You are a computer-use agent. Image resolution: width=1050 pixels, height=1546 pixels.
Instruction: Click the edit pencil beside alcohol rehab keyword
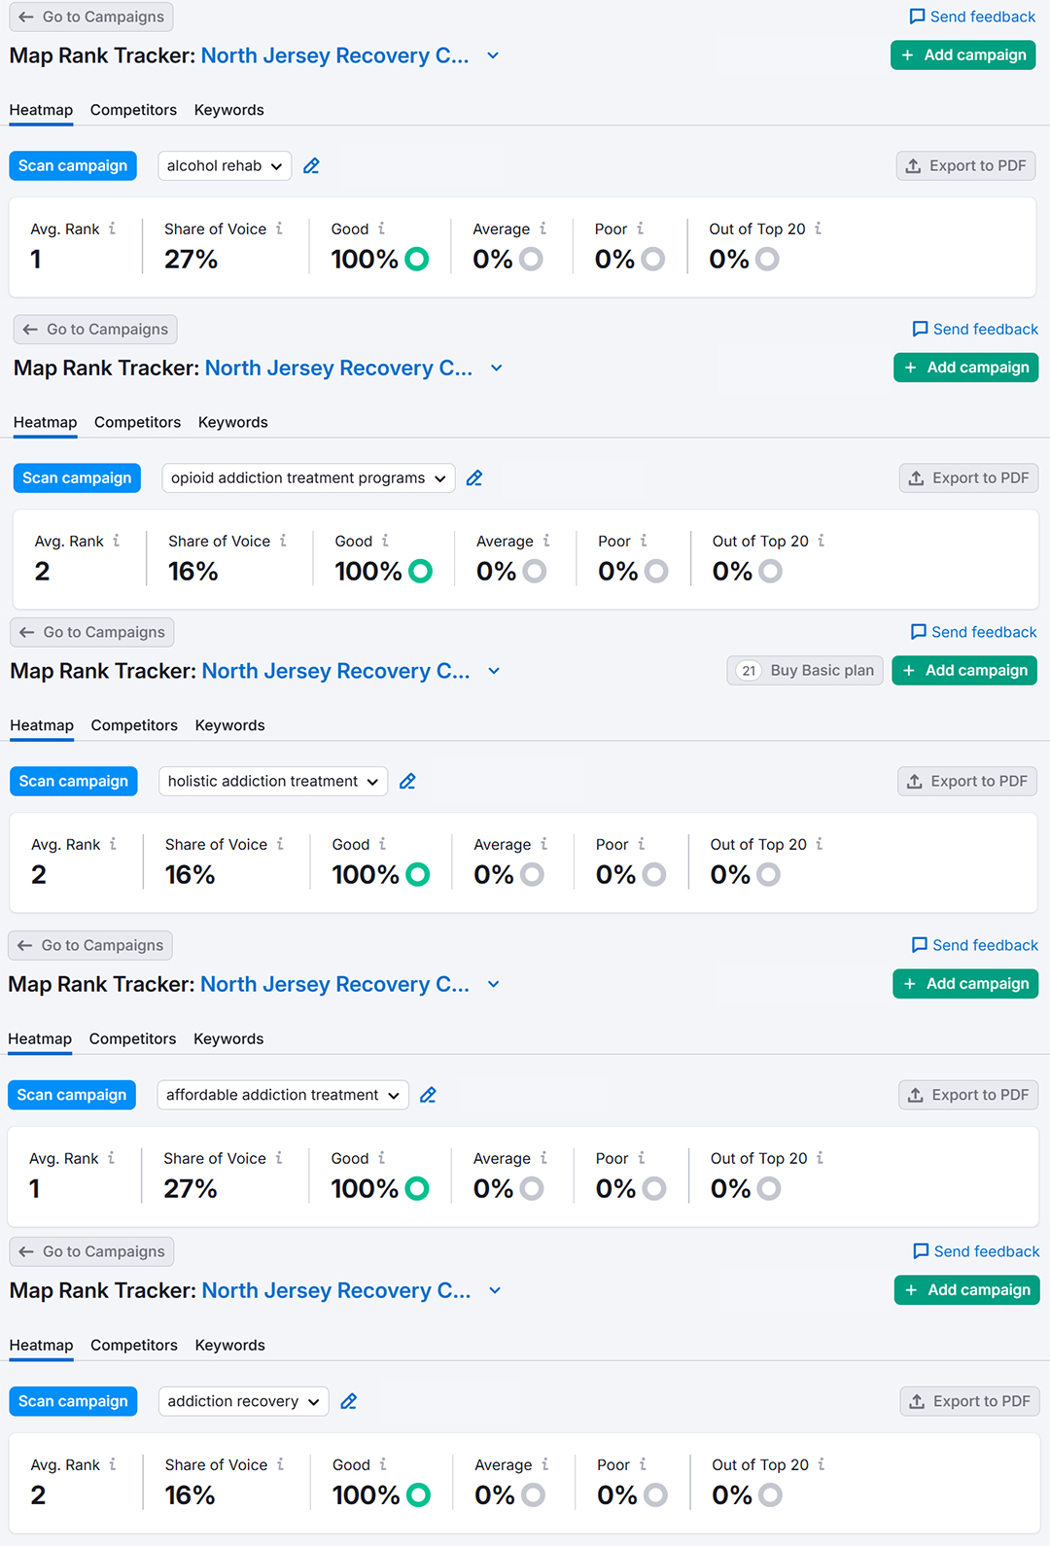pyautogui.click(x=311, y=166)
